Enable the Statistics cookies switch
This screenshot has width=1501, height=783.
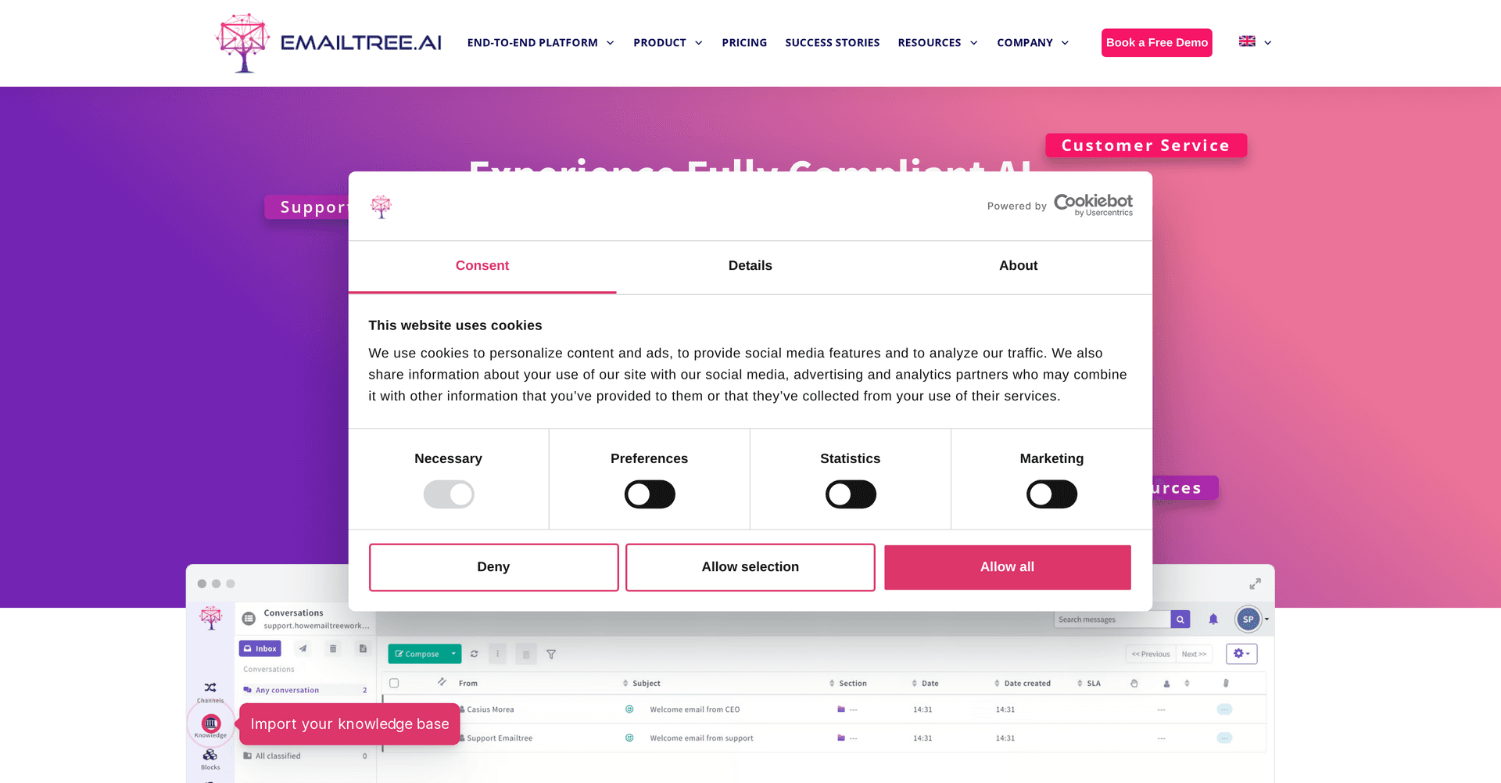pyautogui.click(x=851, y=494)
